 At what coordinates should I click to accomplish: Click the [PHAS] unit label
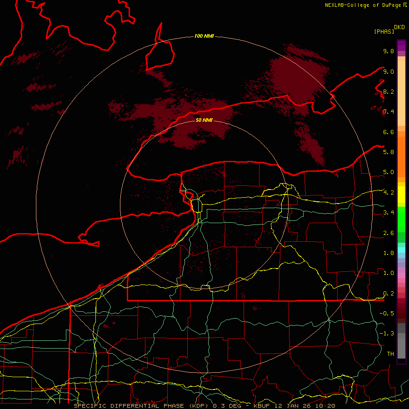click(384, 31)
